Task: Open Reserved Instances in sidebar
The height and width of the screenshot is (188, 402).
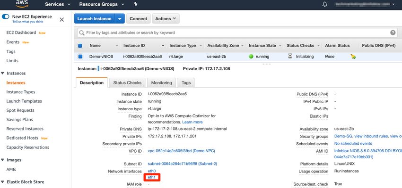Action: [x=25, y=129]
